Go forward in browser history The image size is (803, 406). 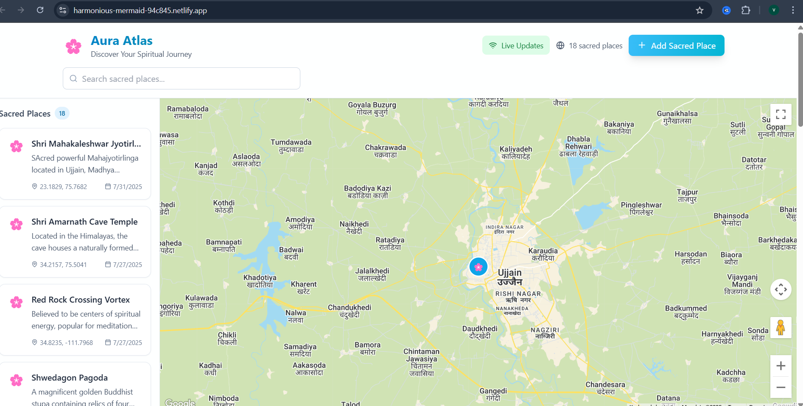point(21,10)
